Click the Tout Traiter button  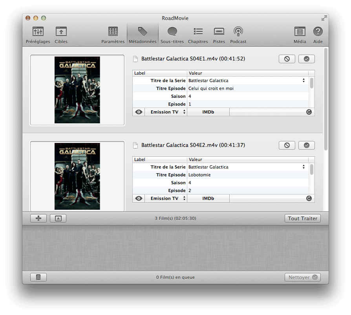[x=302, y=218]
